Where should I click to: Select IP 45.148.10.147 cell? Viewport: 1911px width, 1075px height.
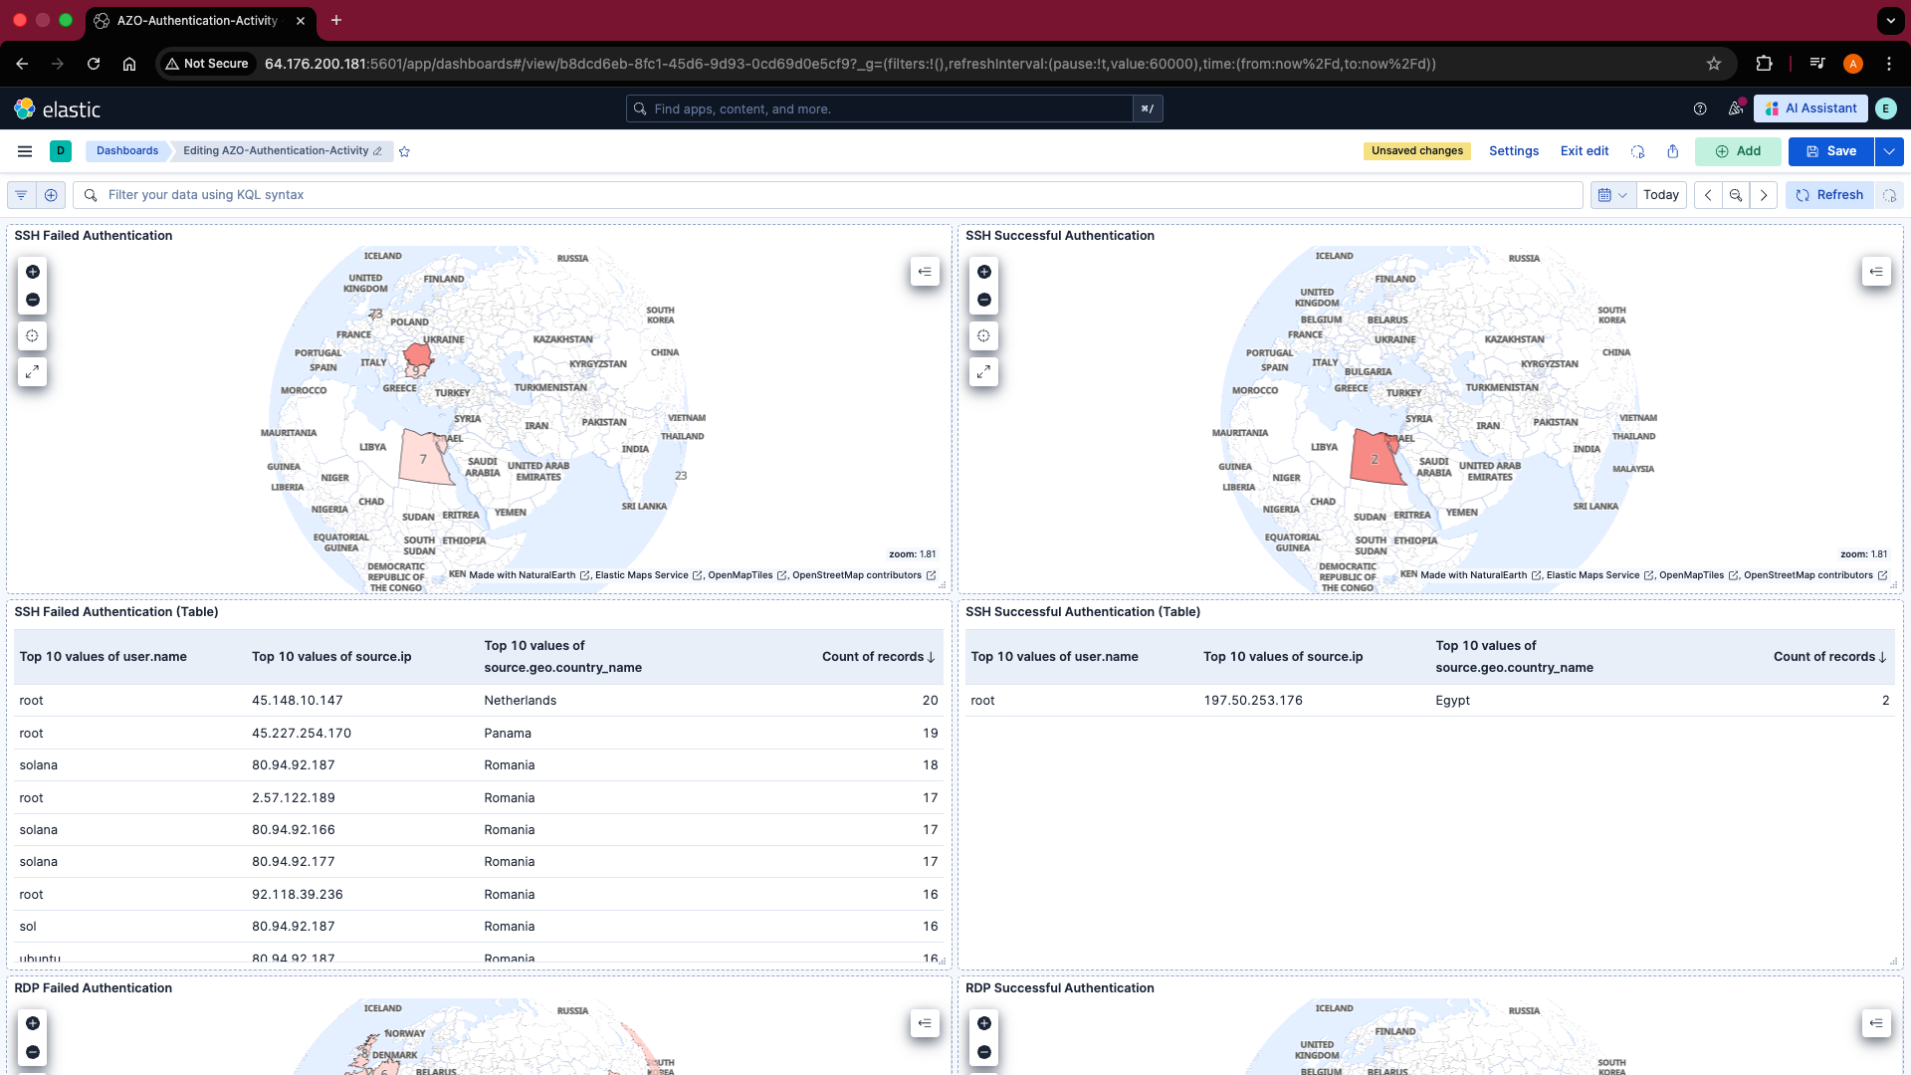point(298,701)
